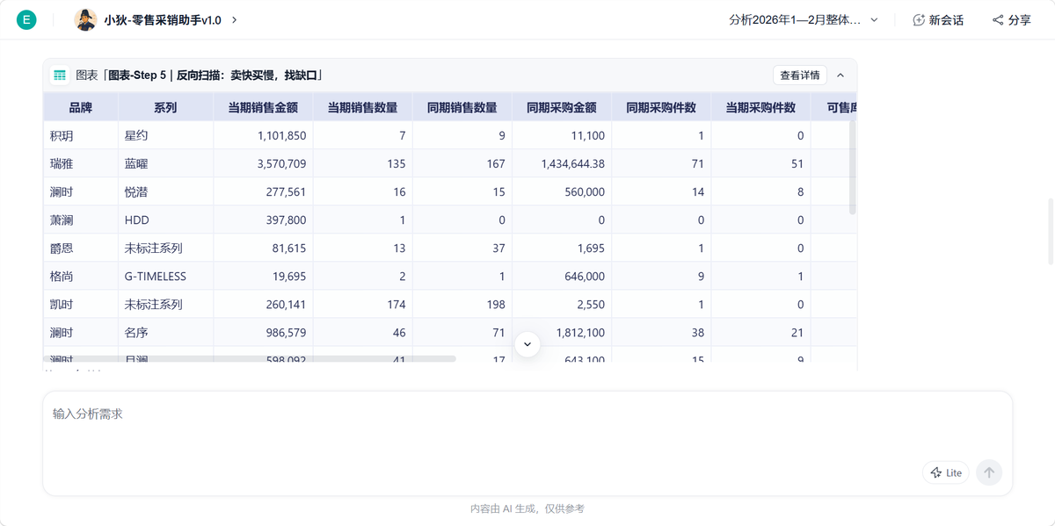Click the 1,434,644.38 purchase amount cell
This screenshot has height=526, width=1055.
[562, 163]
